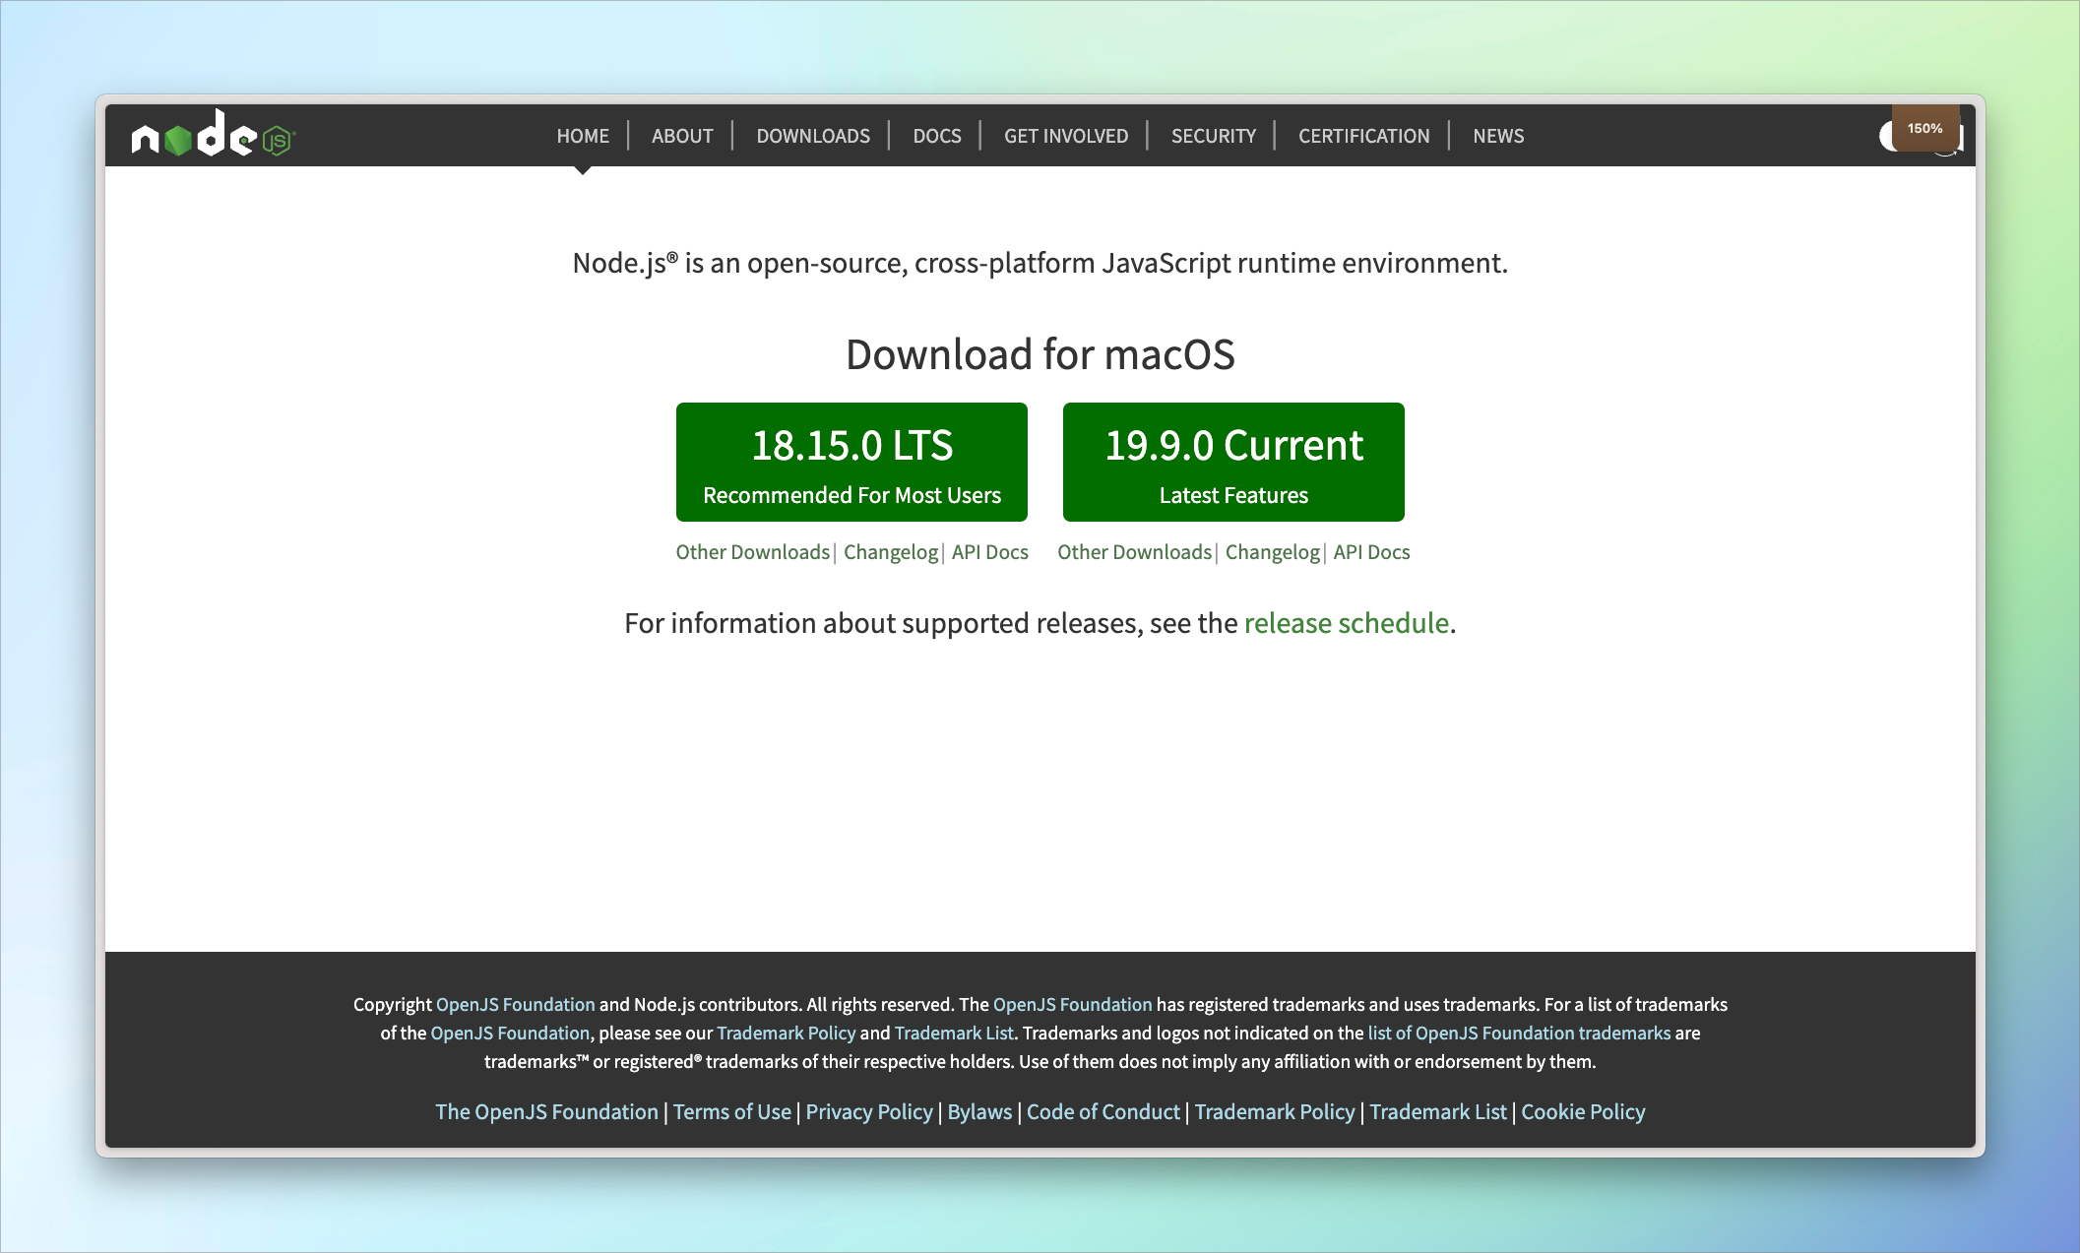Open the DOCS section
The height and width of the screenshot is (1253, 2080).
pos(936,136)
